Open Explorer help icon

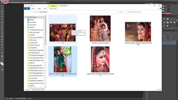(160, 9)
